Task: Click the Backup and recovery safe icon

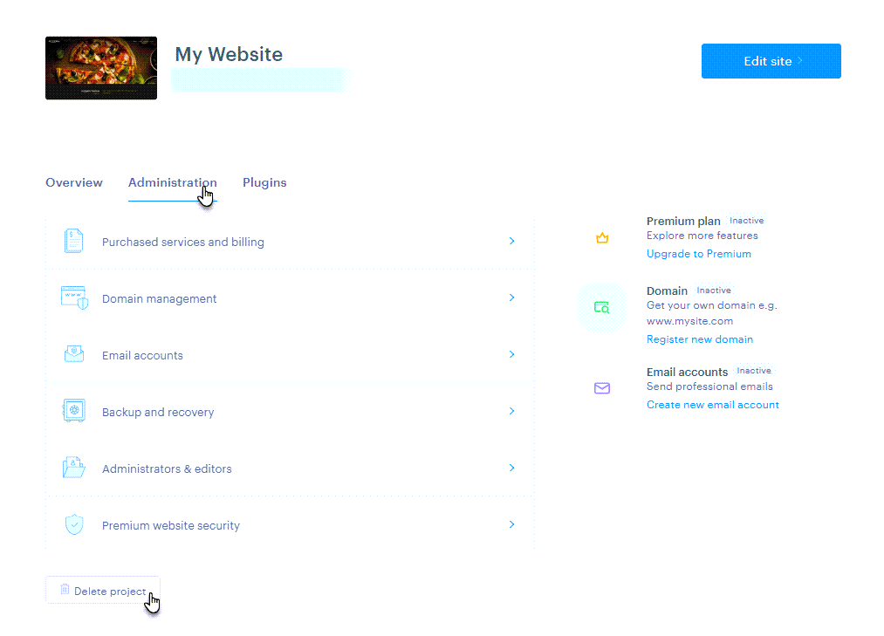Action: [x=74, y=410]
